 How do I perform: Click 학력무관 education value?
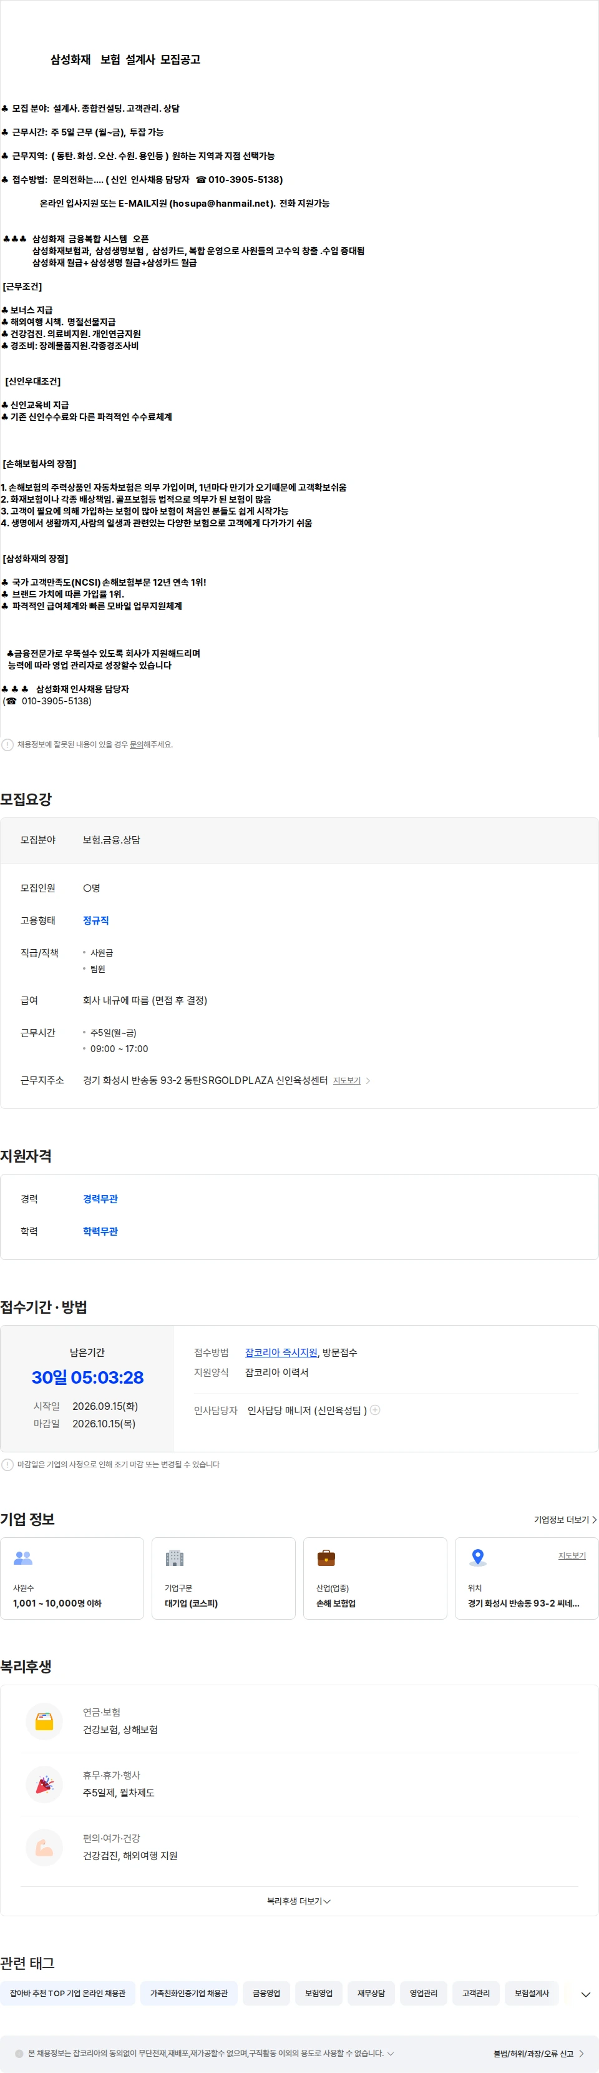pos(100,1231)
